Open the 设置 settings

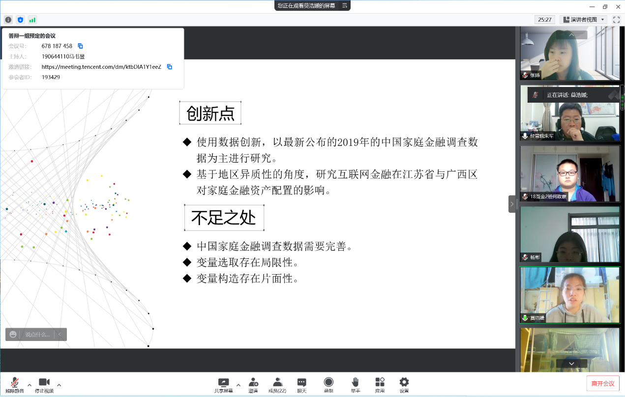(x=404, y=385)
